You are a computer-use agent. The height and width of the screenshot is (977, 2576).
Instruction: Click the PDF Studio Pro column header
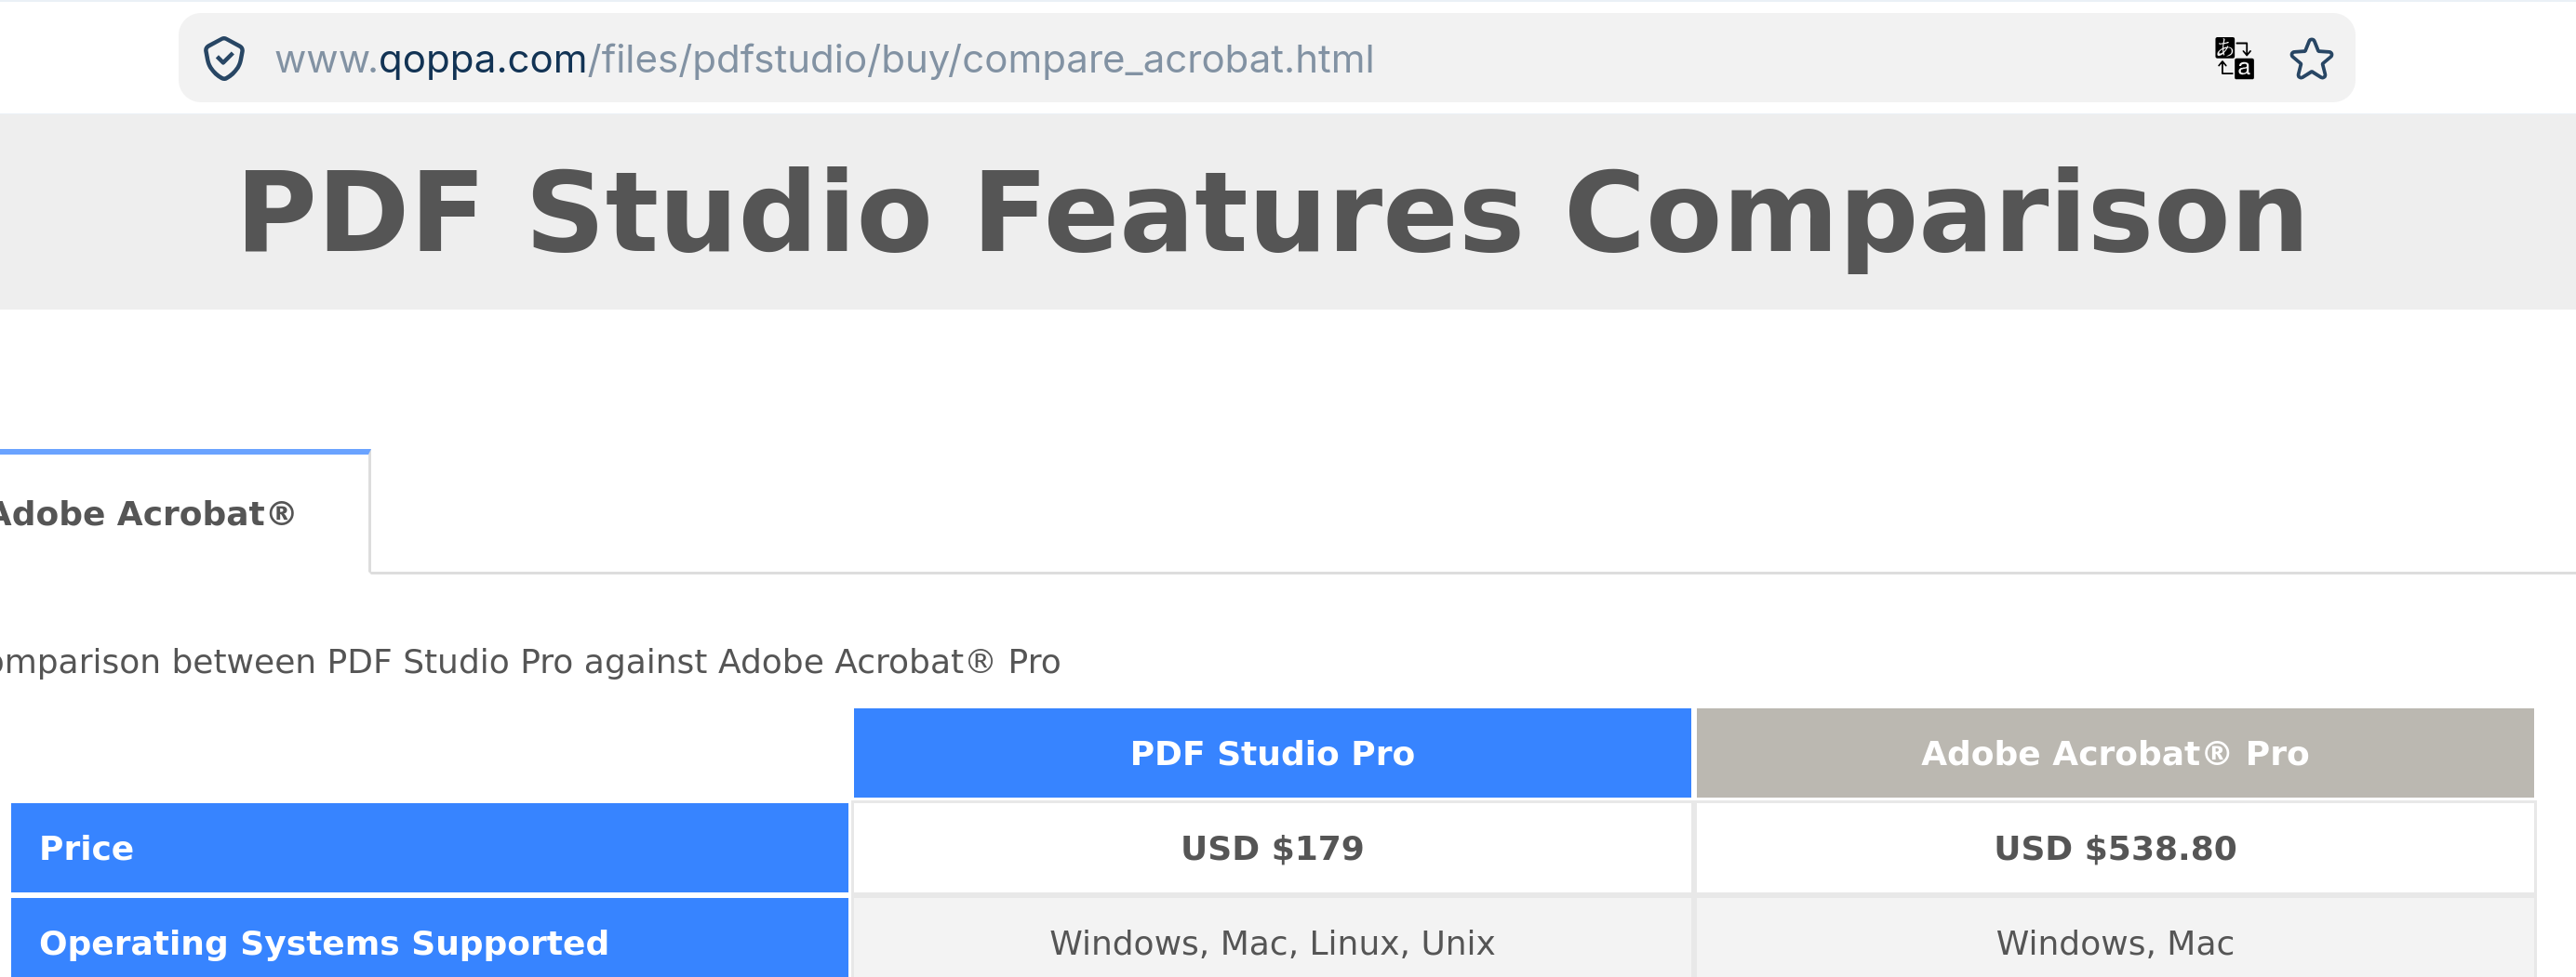(1271, 753)
